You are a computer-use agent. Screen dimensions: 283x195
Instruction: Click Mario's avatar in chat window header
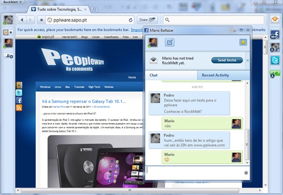pos(153,42)
